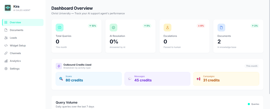The width and height of the screenshot is (270, 109).
Task: Click 'Answered by AI' caption
Action: click(x=117, y=47)
